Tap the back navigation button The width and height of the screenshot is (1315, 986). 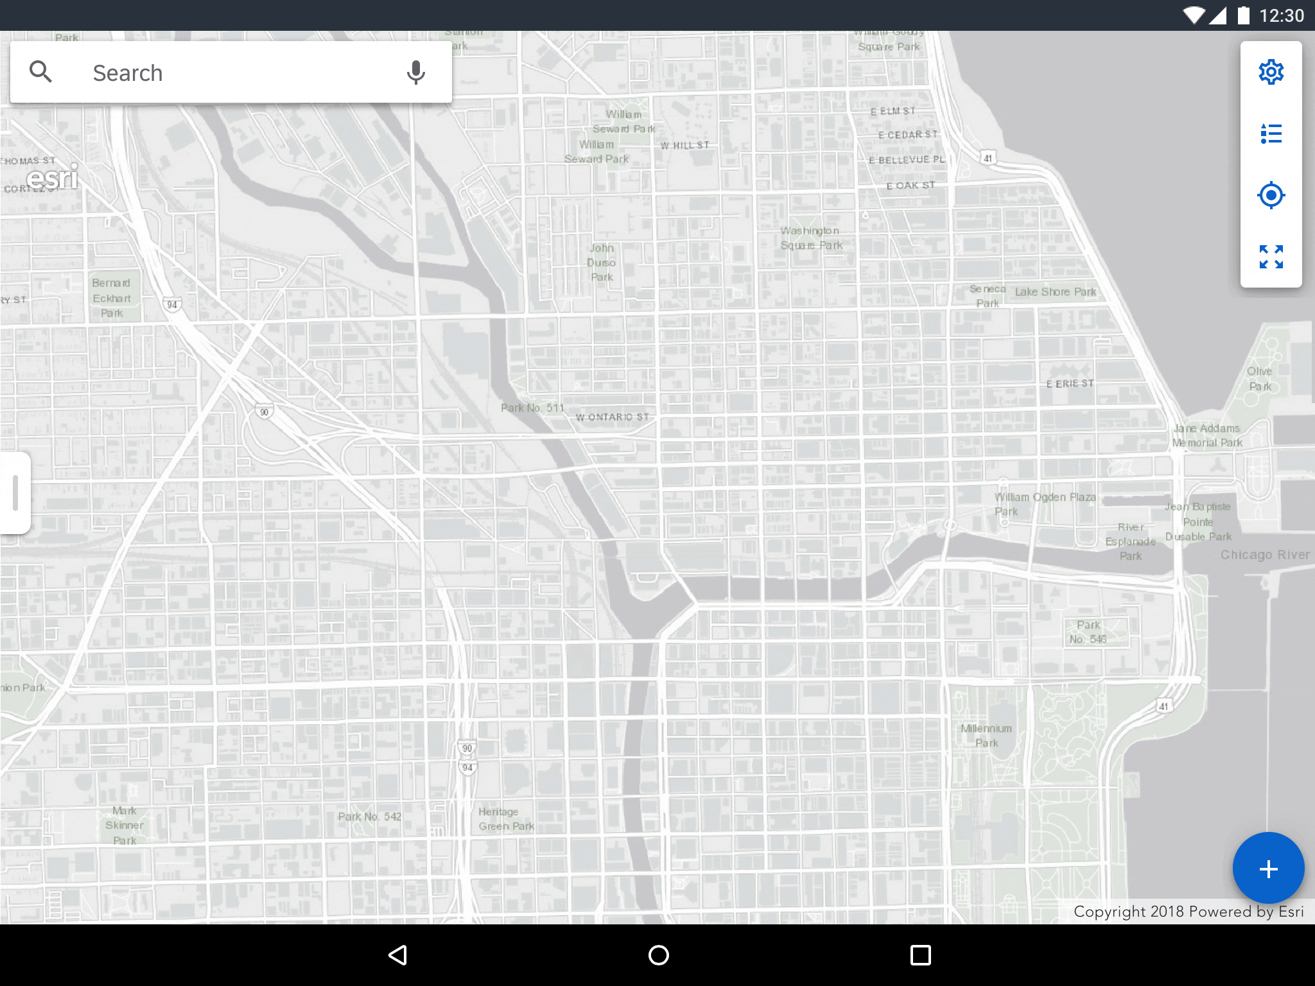click(x=397, y=954)
